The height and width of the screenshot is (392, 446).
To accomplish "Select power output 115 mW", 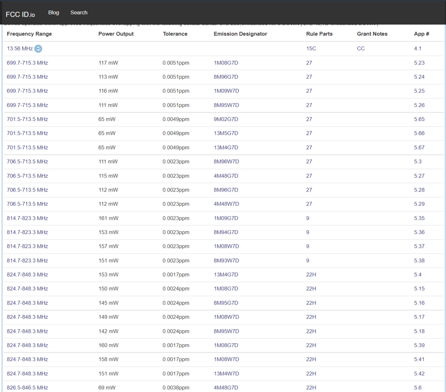I will point(108,176).
